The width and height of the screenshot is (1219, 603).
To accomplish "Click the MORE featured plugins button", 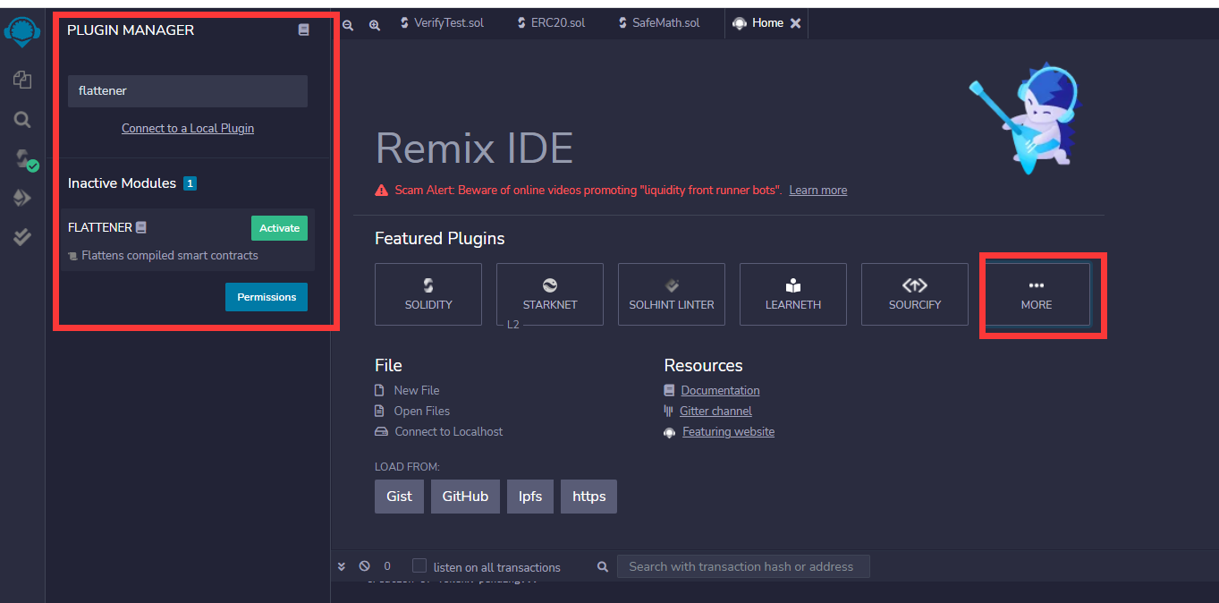I will [x=1037, y=293].
